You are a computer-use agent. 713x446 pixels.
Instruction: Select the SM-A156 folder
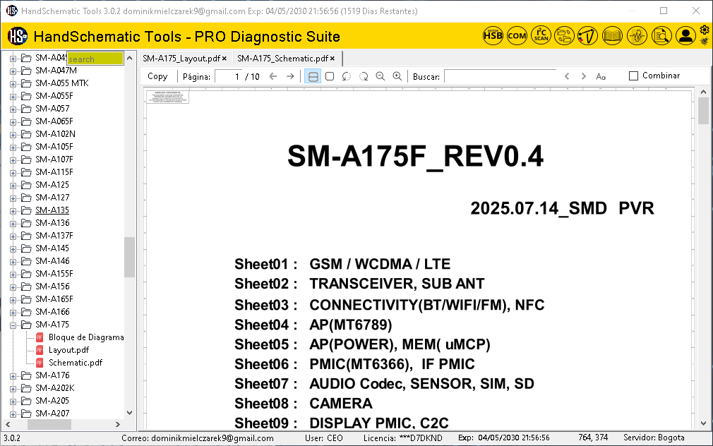52,286
